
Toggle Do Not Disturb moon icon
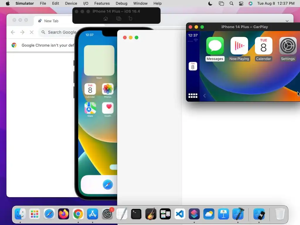210,4
